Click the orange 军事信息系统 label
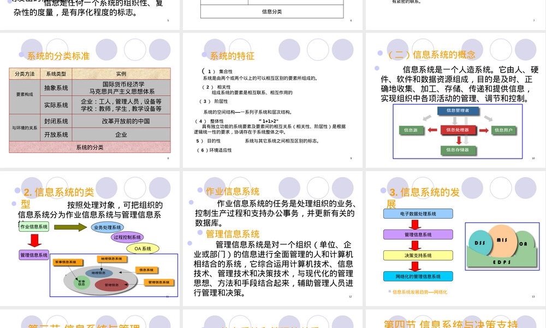546x328 pixels. point(68,262)
